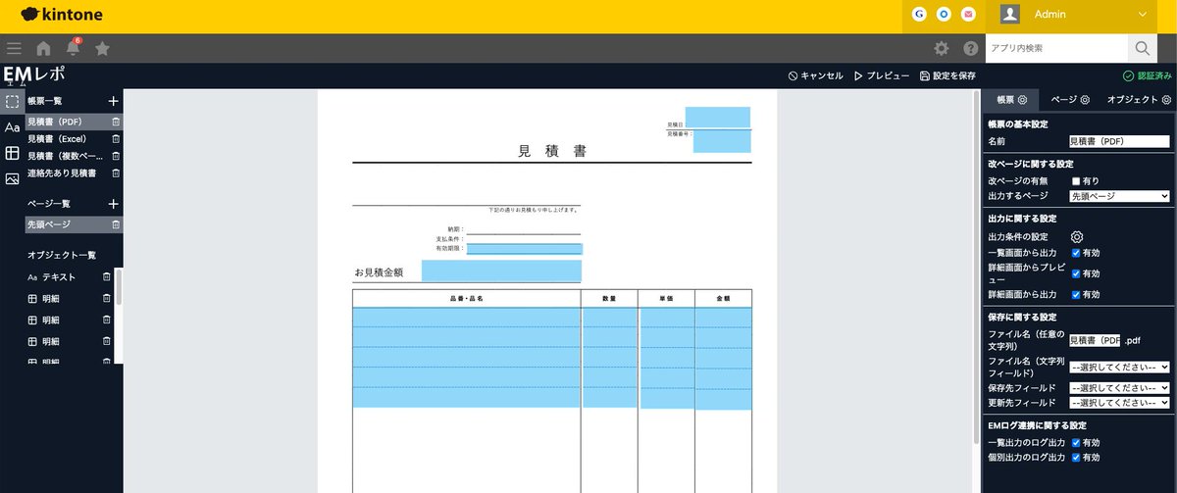Toggle 詳細画面から出力 有効 checkbox
This screenshot has height=493, width=1177.
(1076, 294)
